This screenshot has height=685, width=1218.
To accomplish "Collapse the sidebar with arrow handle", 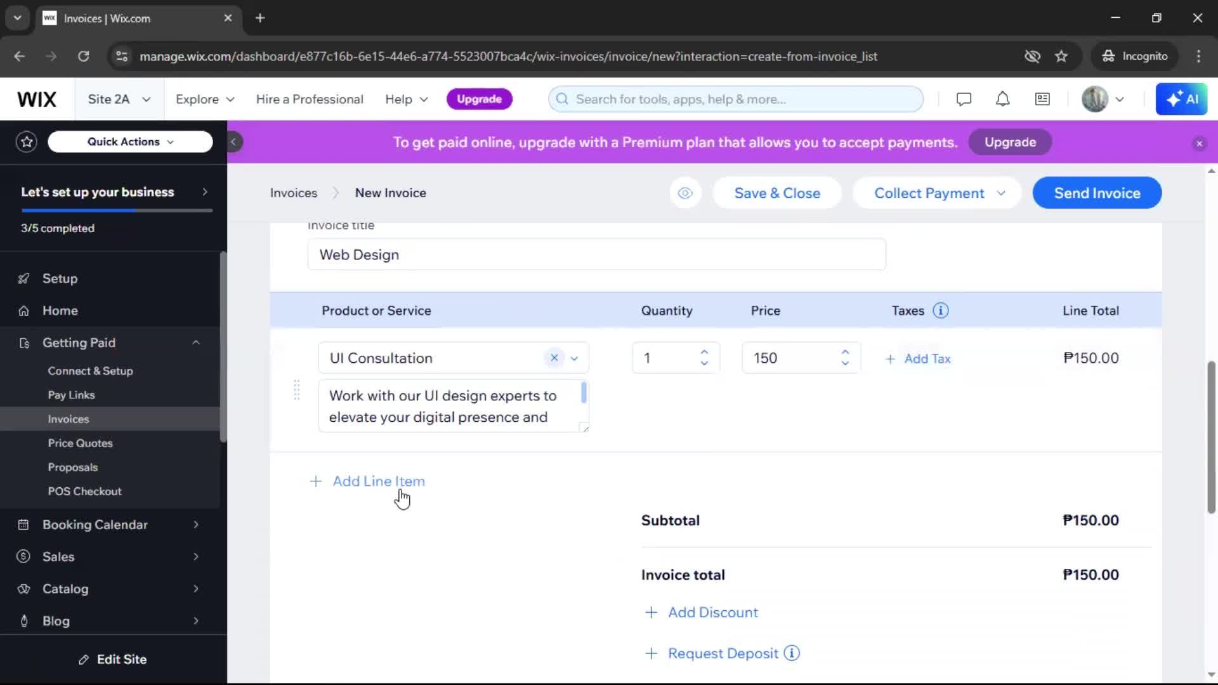I will [233, 142].
